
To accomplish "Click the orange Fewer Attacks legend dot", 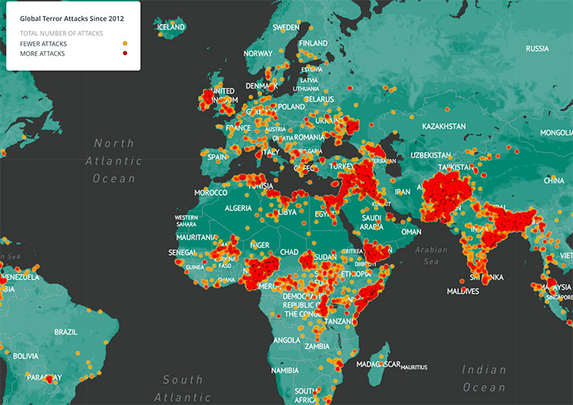I will pos(125,44).
